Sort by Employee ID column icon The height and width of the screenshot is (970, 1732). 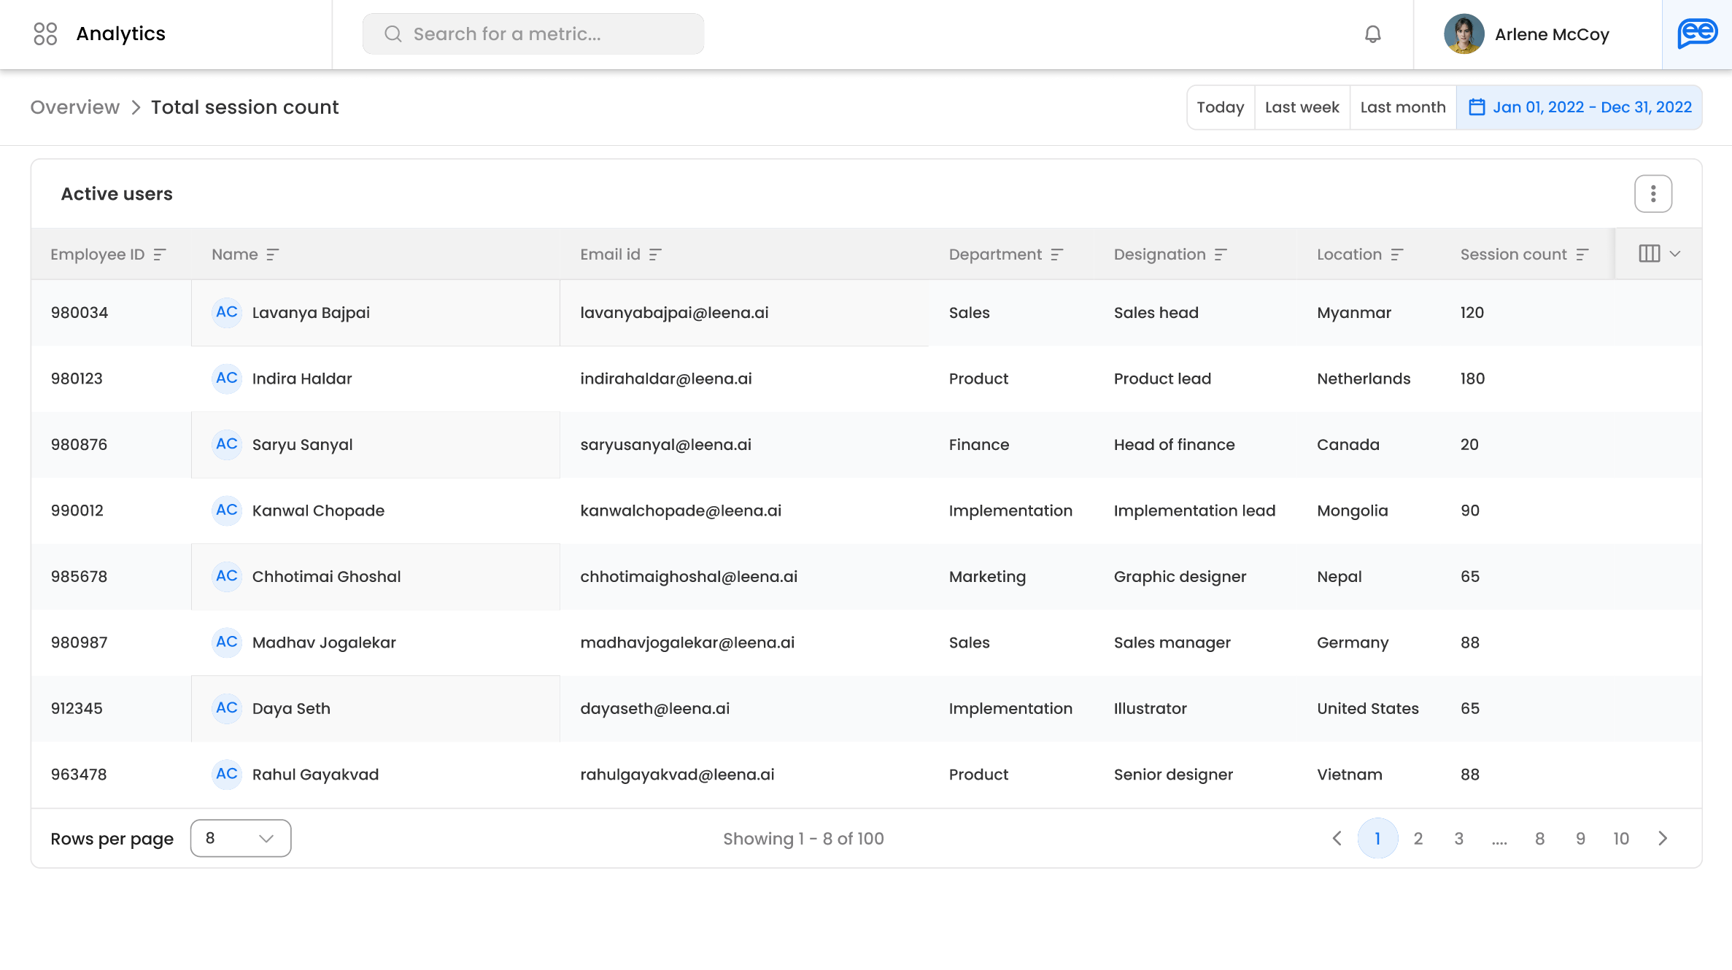point(160,255)
